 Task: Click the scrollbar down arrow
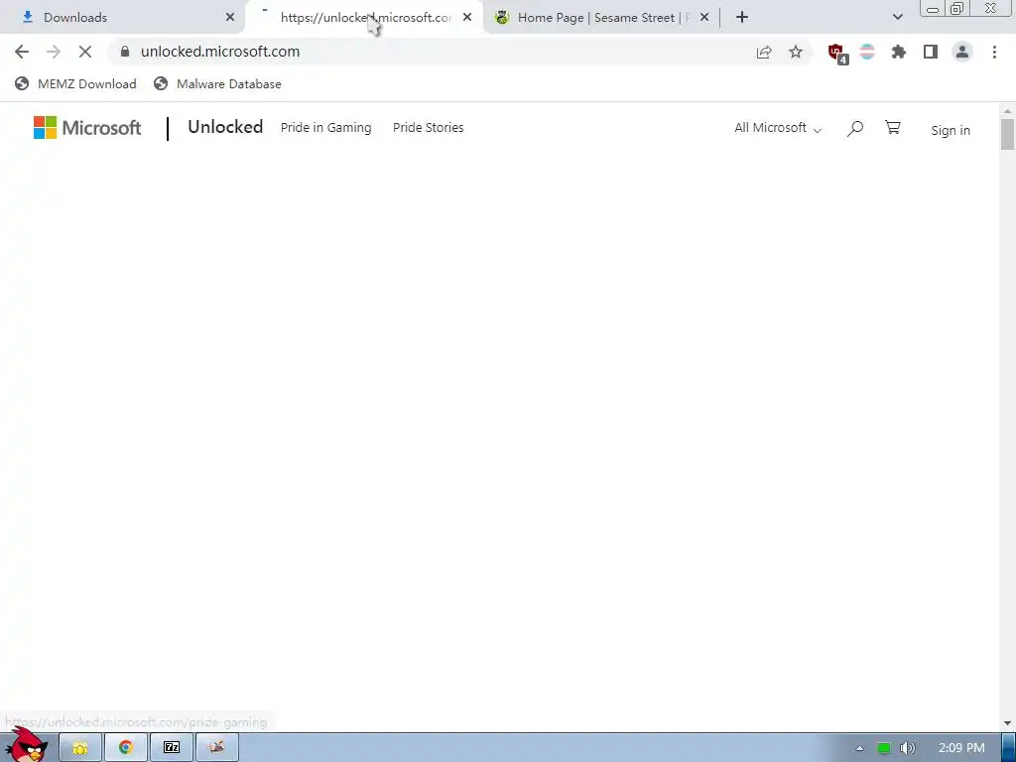[x=1007, y=723]
